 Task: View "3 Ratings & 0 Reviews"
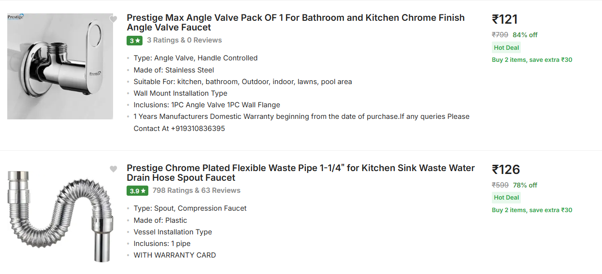[184, 40]
